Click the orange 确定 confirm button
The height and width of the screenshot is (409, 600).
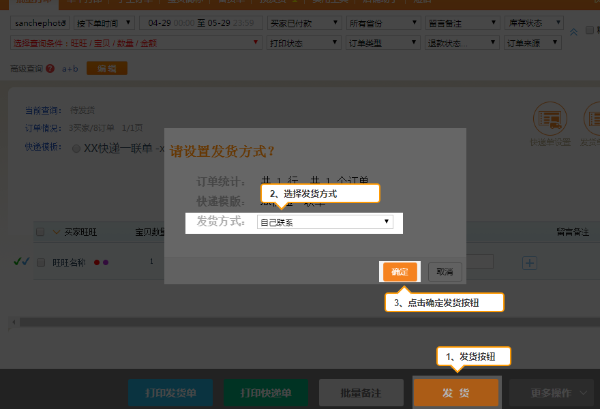pos(400,272)
